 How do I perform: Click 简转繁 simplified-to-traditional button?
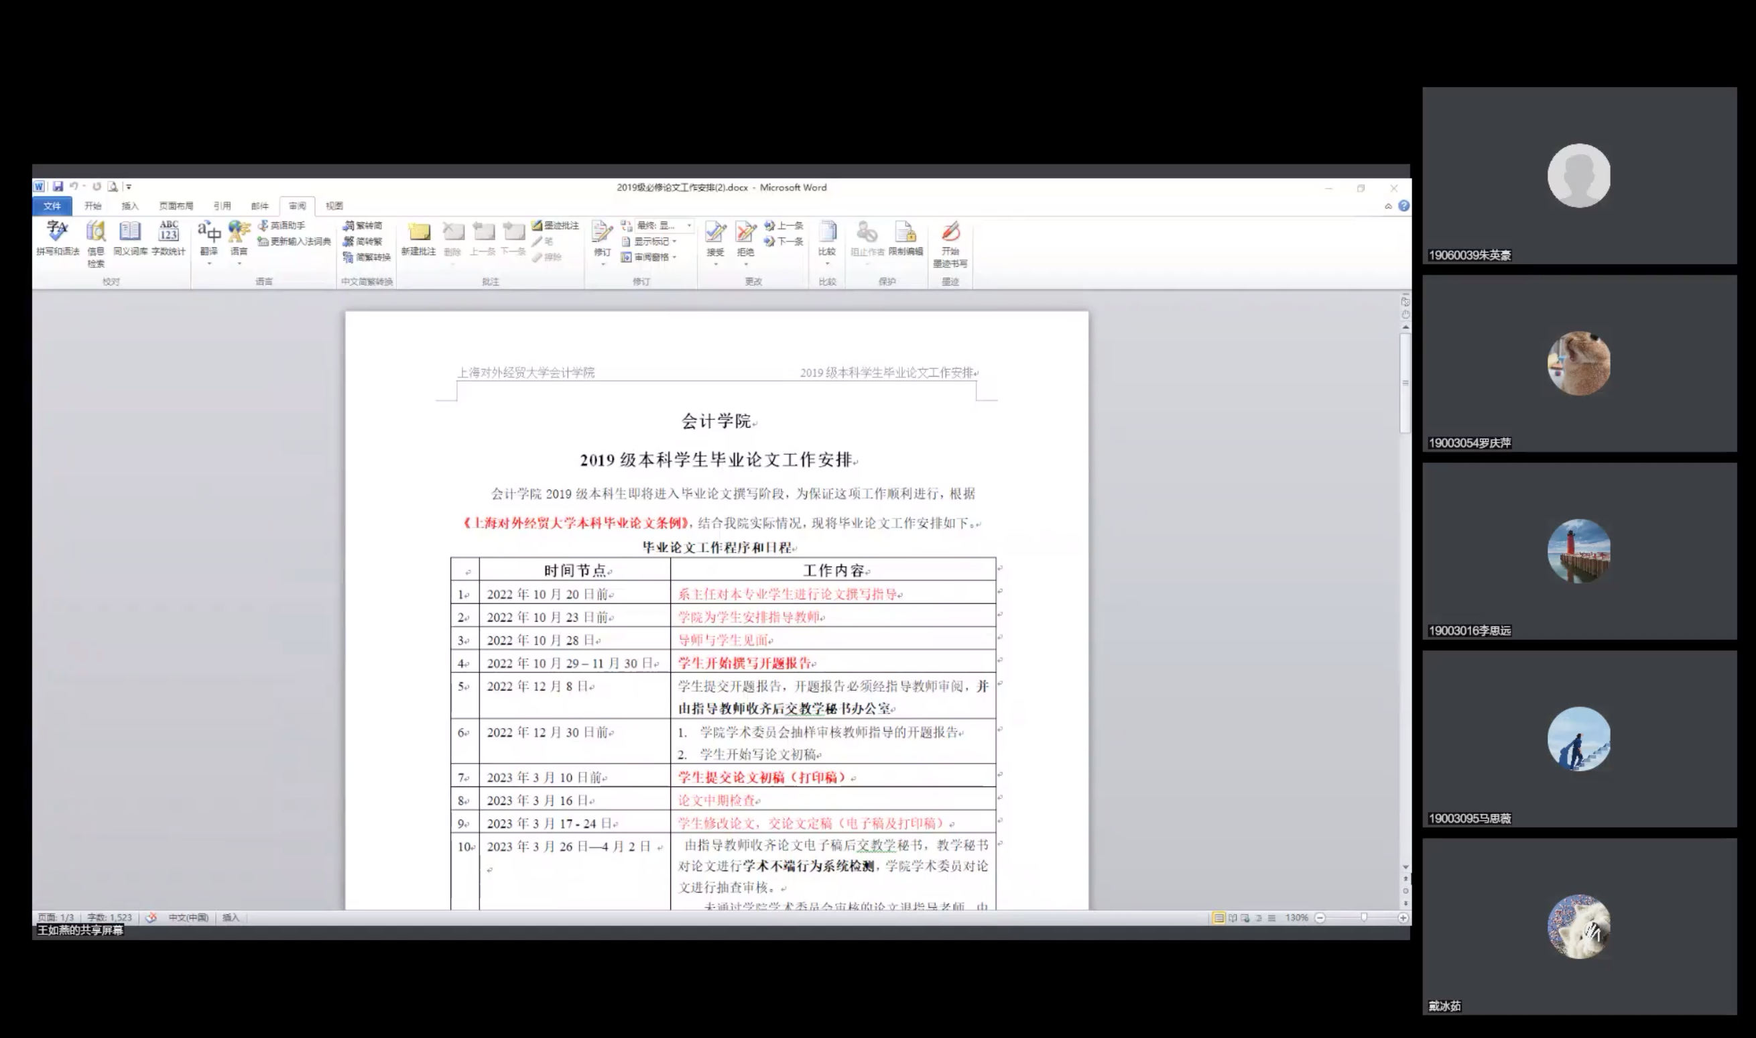point(363,241)
